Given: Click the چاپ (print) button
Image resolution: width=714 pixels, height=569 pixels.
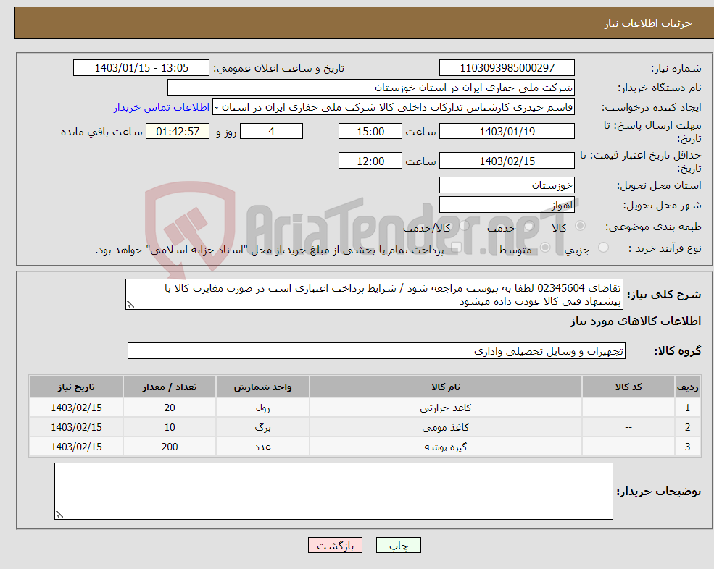Looking at the screenshot, I should coord(399,545).
